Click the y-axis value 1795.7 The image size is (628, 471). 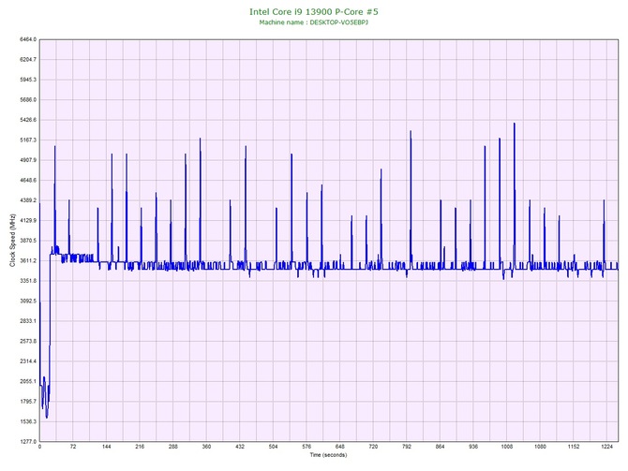coord(28,402)
